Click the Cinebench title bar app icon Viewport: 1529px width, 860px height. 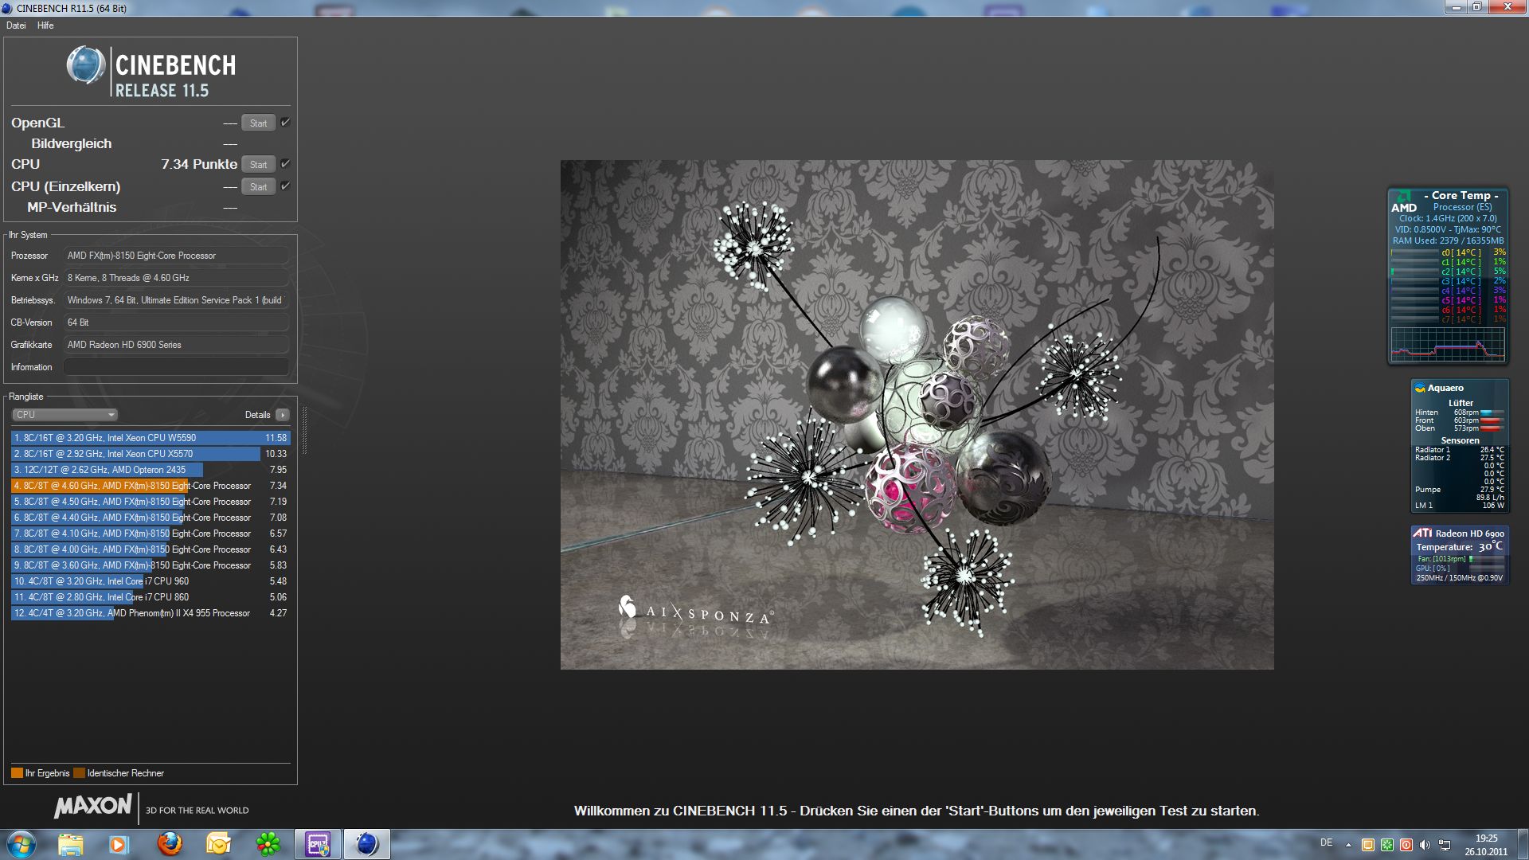point(7,9)
